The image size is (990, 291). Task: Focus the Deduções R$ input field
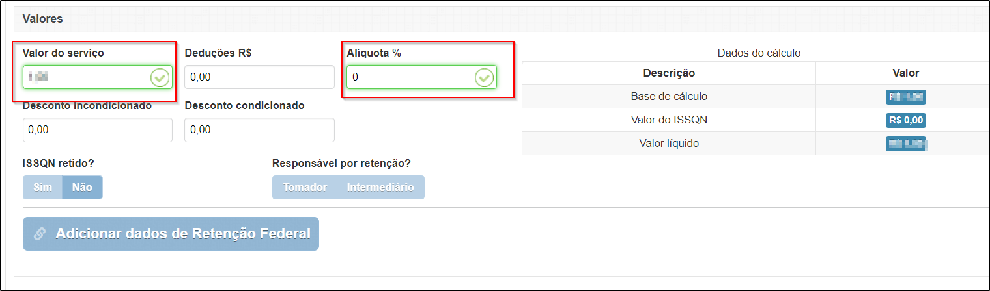260,77
